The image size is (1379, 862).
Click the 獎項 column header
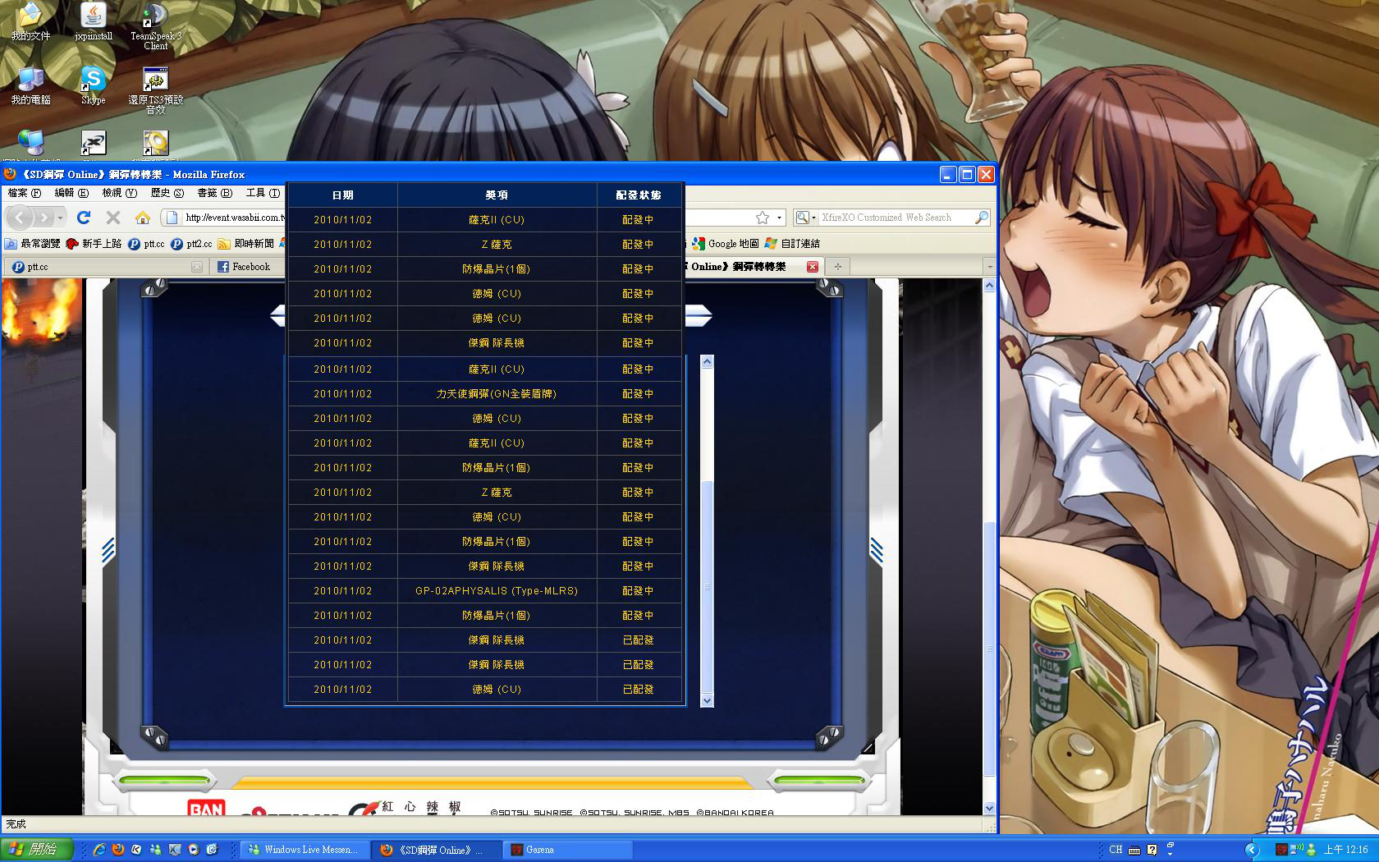(497, 195)
